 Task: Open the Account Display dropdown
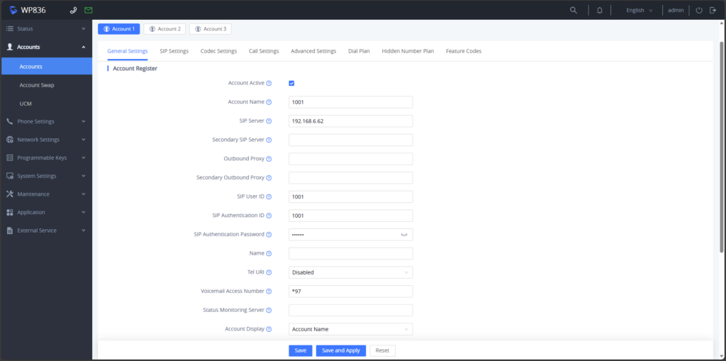pyautogui.click(x=350, y=329)
